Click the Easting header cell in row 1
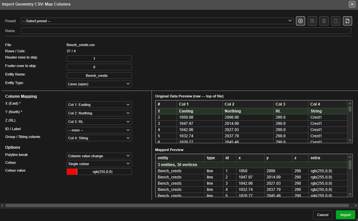Viewport: 358px width, 221px height. click(x=200, y=111)
